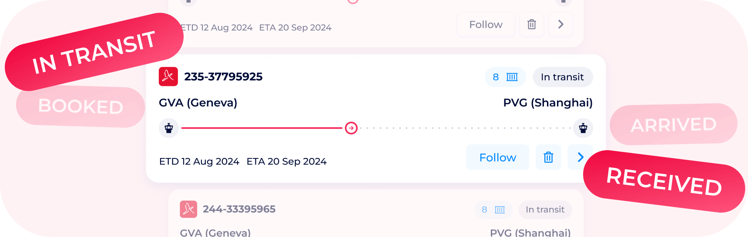The height and width of the screenshot is (237, 748).
Task: Click the container count badge on shipment 244-33395965
Action: coord(493,210)
